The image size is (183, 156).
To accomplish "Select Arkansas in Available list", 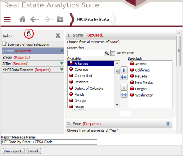I will [x=91, y=63].
